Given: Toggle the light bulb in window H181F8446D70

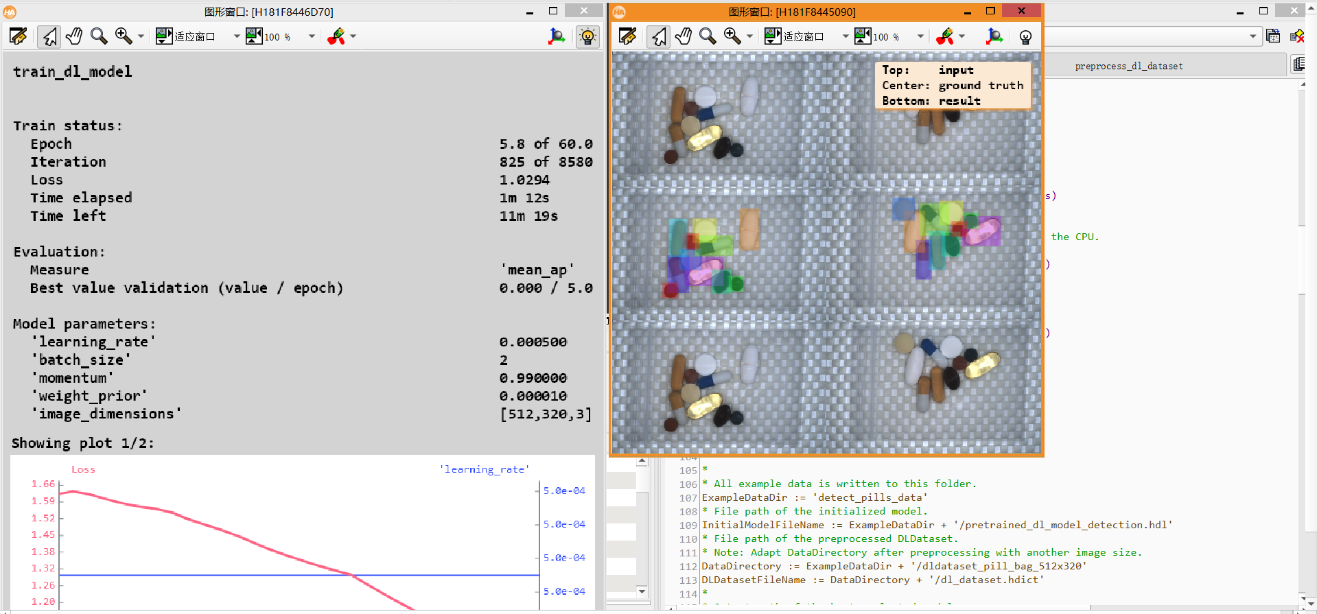Looking at the screenshot, I should 587,36.
